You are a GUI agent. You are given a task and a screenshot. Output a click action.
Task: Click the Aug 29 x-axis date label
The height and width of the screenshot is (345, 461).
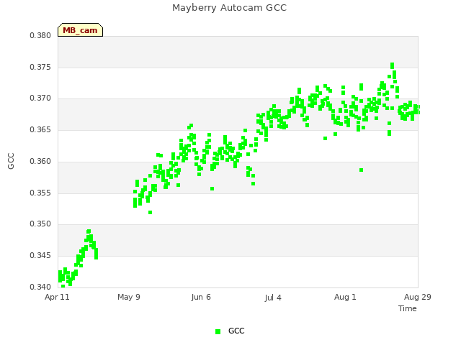[x=418, y=298]
